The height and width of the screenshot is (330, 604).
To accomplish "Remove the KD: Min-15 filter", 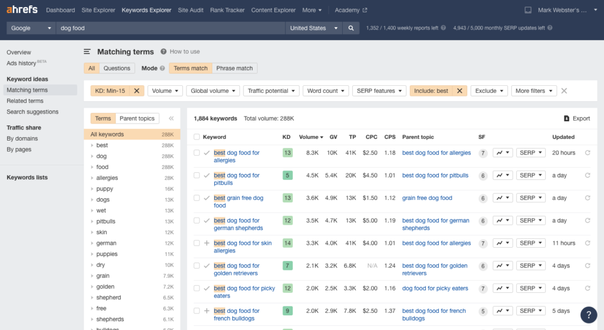I will 136,91.
